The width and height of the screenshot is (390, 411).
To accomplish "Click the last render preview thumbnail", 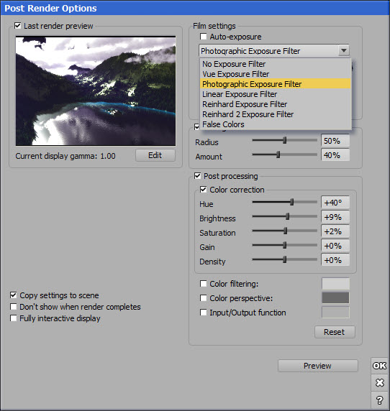I will tap(96, 91).
